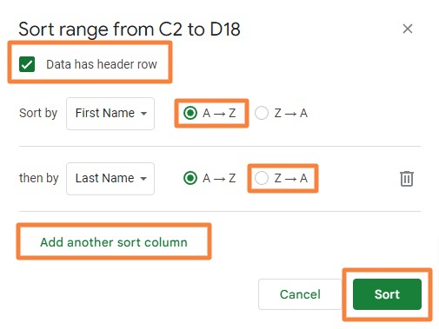Apply sorting with the green Sort button
Viewport: 439px width, 329px height.
pyautogui.click(x=387, y=294)
